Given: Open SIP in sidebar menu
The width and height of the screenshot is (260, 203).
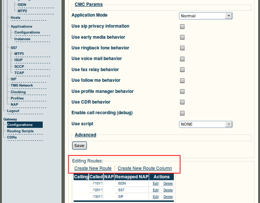Looking at the screenshot, I should point(13,79).
